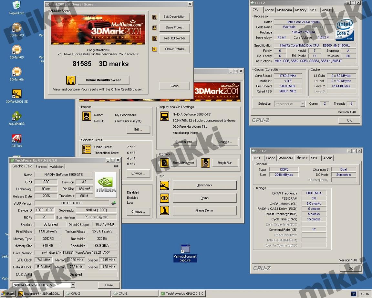Switch to Mainboard tab in upper CPU-Z window
This screenshot has width=372, height=298.
tap(284, 10)
